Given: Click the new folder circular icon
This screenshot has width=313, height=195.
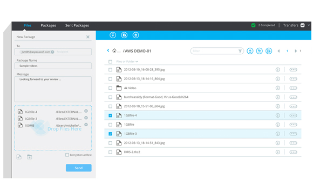Looking at the screenshot, I should [x=259, y=51].
